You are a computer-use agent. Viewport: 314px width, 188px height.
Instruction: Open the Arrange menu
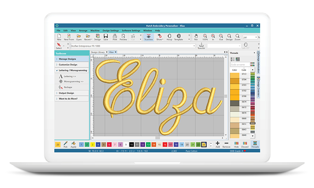[83, 30]
